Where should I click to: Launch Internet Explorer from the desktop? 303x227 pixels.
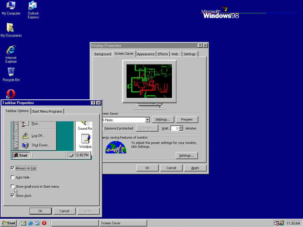(11, 54)
